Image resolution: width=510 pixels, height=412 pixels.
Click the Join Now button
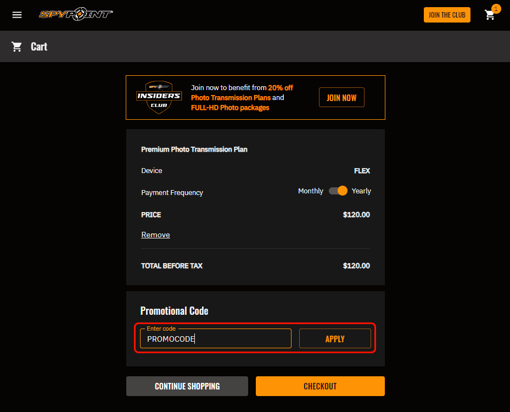(x=341, y=97)
